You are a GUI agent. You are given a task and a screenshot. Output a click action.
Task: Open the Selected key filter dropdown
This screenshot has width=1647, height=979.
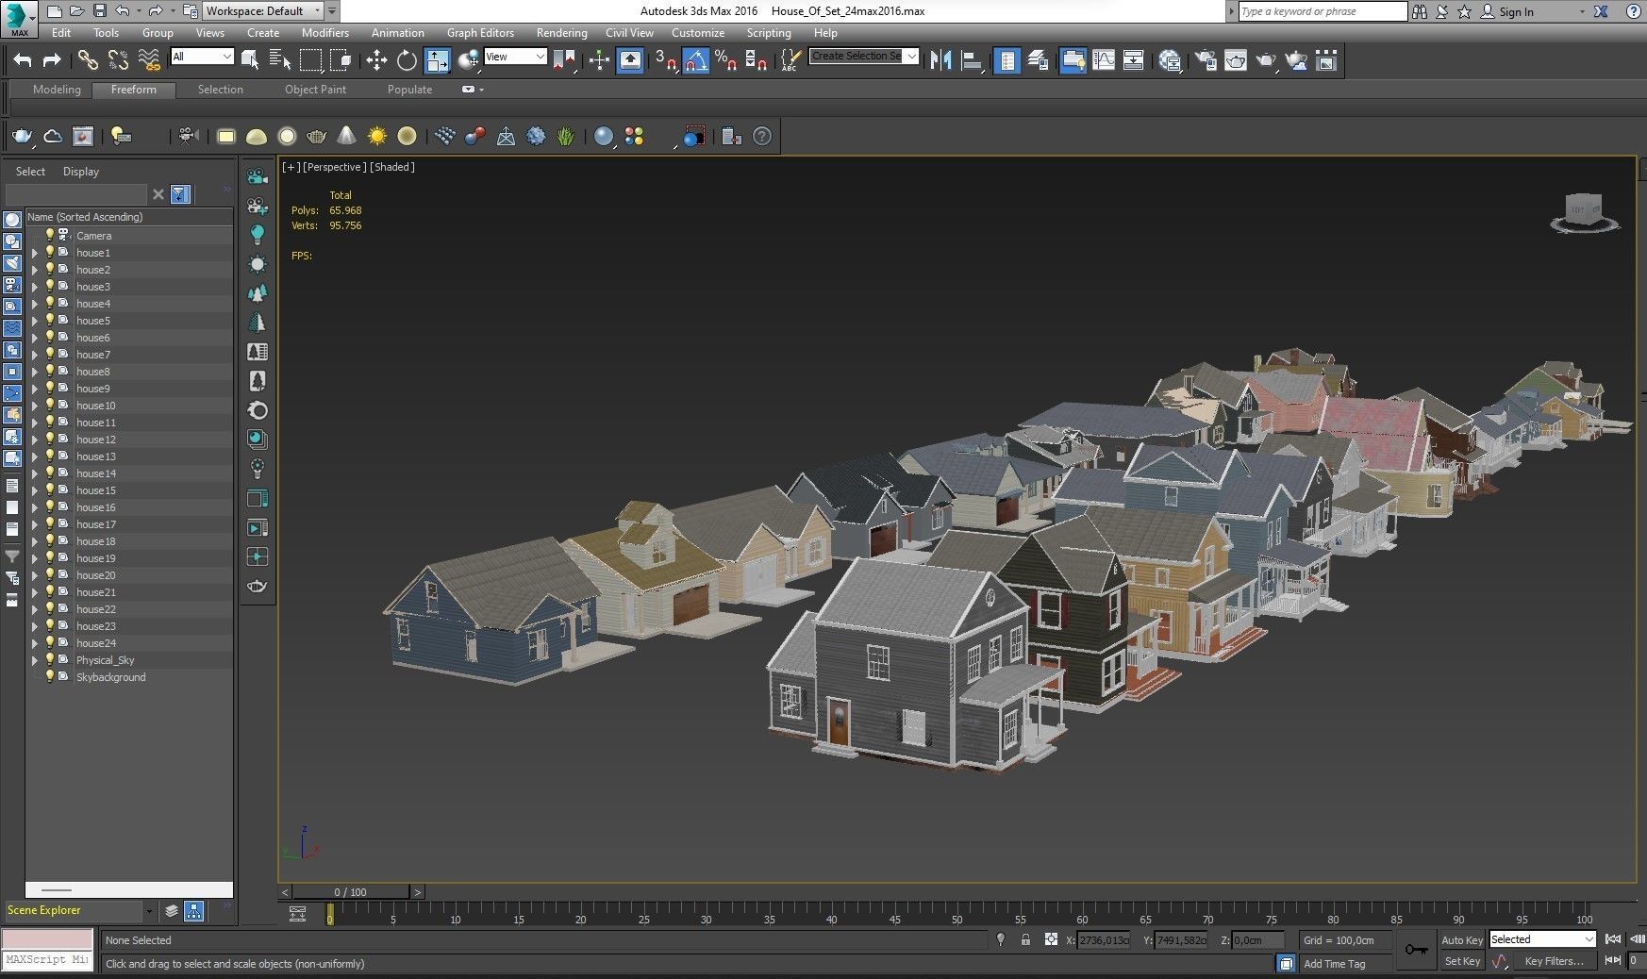click(1542, 939)
